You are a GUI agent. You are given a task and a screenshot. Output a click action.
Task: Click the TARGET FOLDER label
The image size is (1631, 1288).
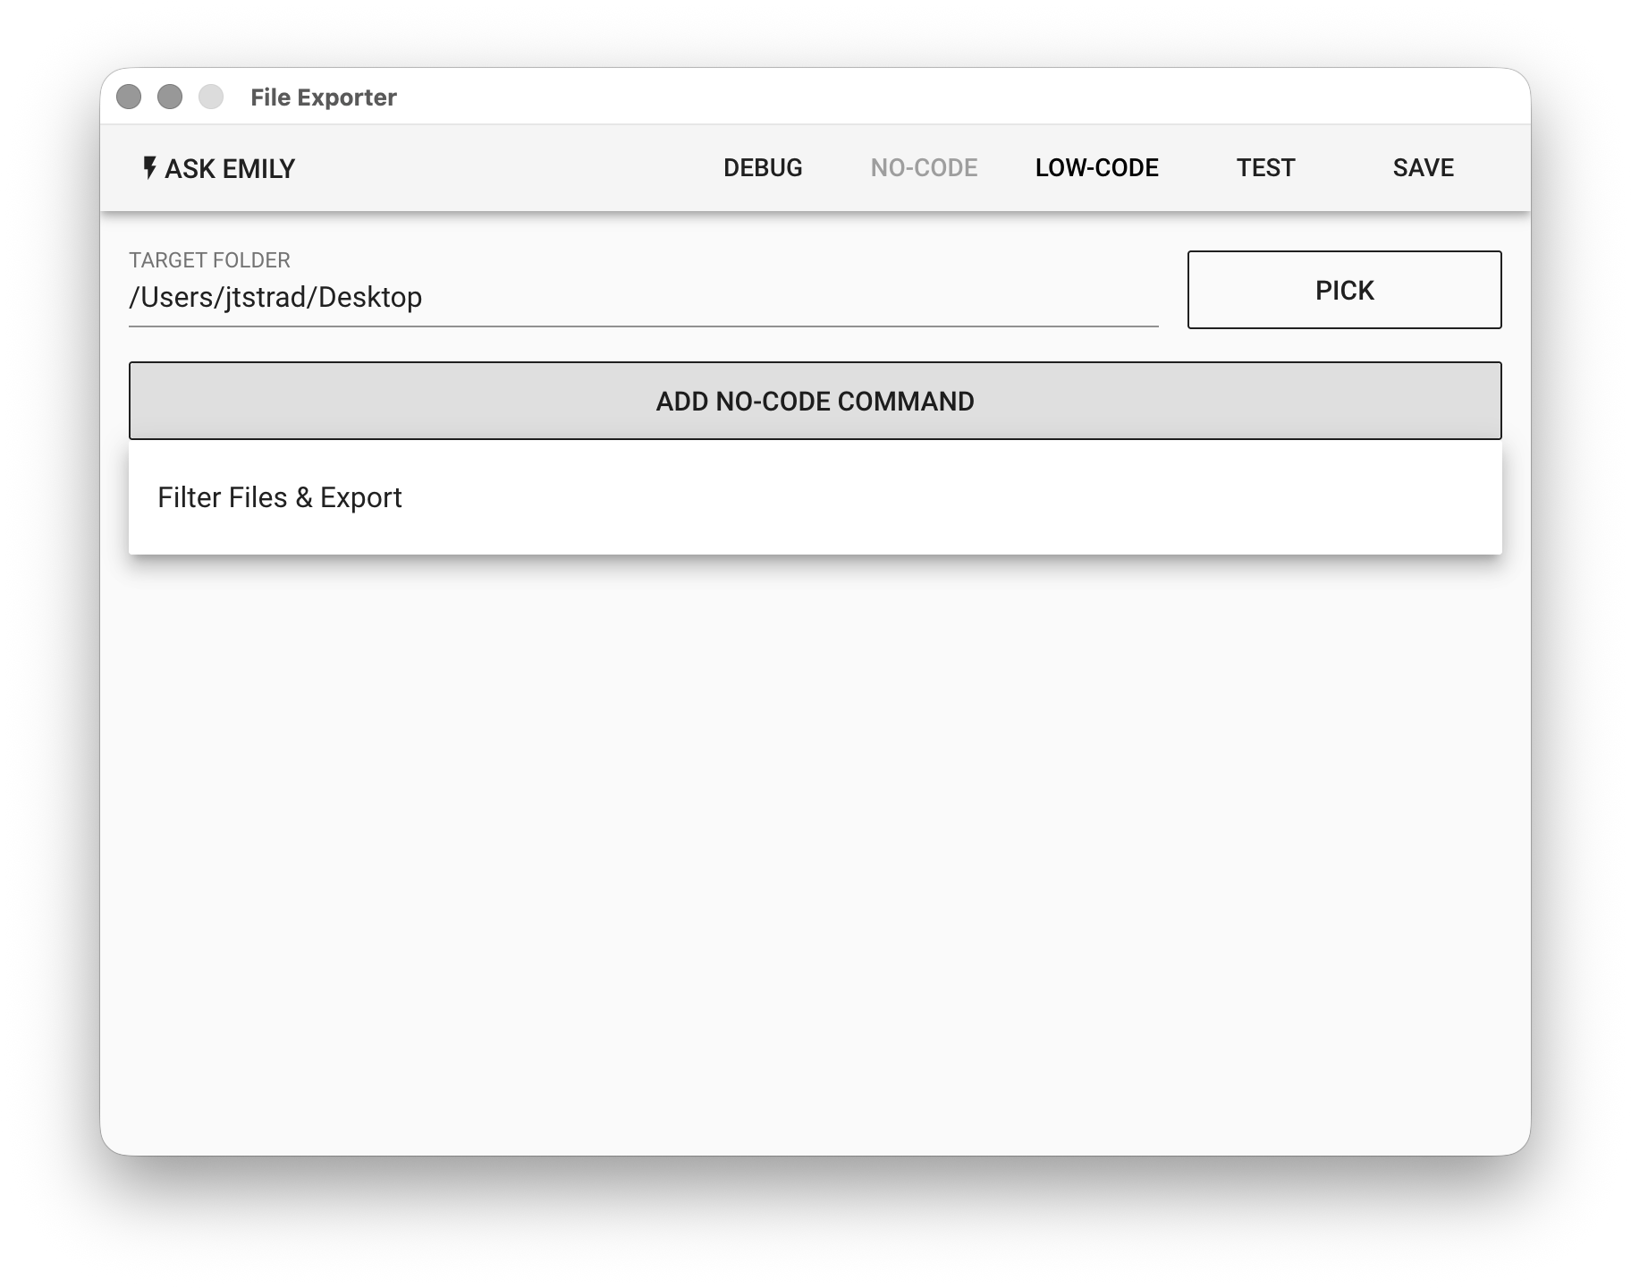(x=209, y=260)
